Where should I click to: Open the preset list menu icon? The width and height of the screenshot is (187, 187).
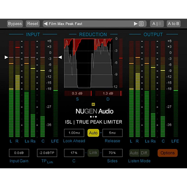coord(141,24)
